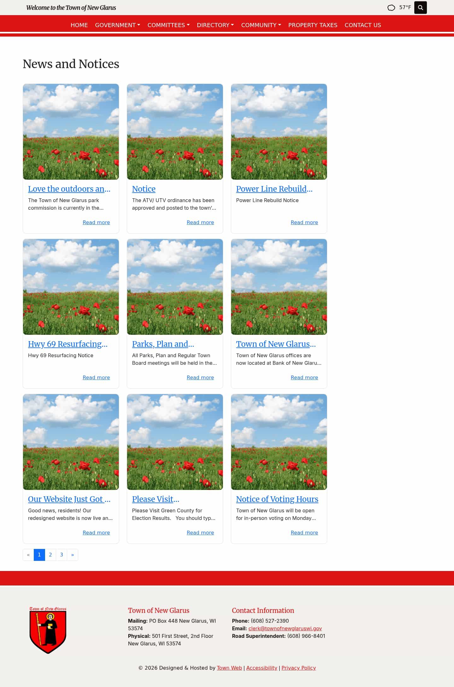The height and width of the screenshot is (687, 454).
Task: Click Read more on Parks, Plan meetings card
Action: pyautogui.click(x=200, y=377)
